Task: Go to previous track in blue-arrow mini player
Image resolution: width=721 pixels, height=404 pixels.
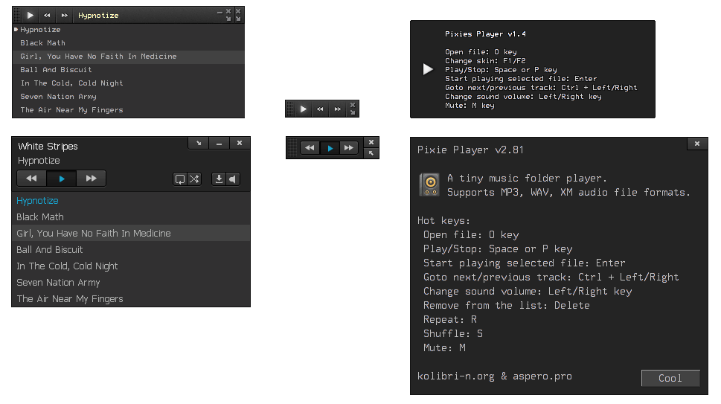Action: point(310,148)
